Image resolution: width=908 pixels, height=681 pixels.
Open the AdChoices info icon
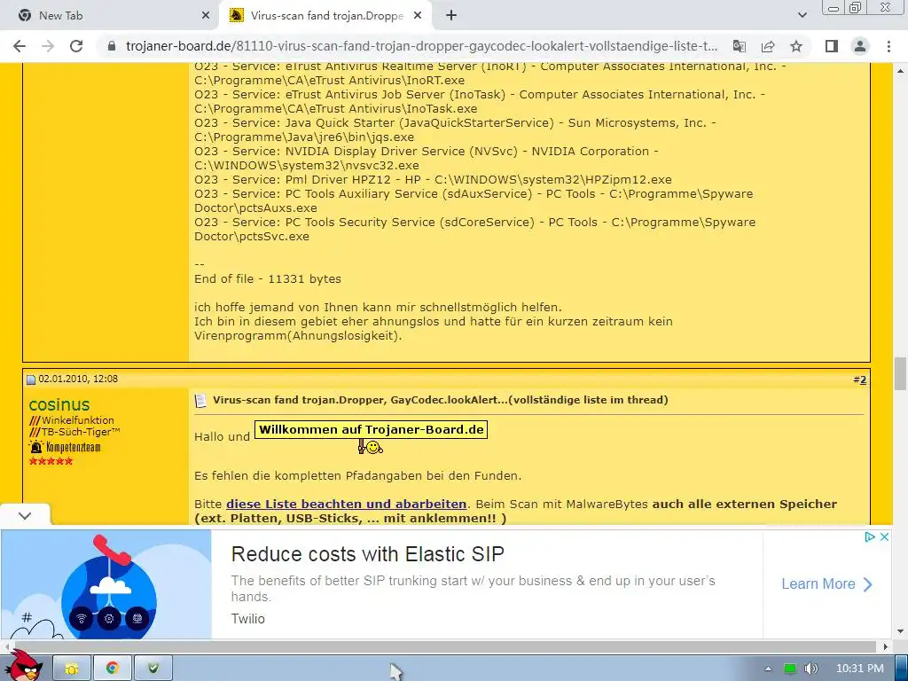pos(869,536)
